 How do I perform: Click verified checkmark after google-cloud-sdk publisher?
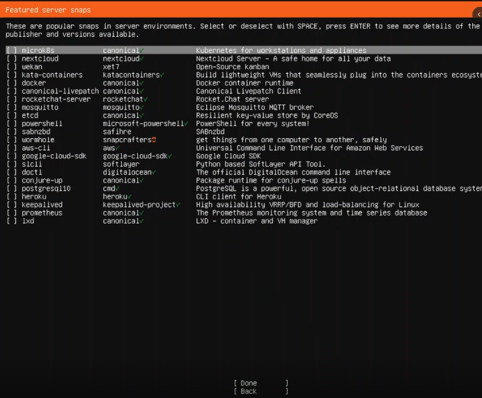170,156
